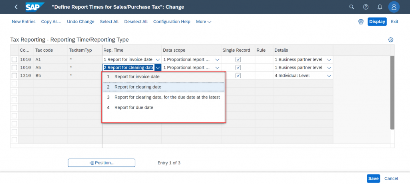Click New Entries
This screenshot has width=410, height=184.
click(x=24, y=22)
